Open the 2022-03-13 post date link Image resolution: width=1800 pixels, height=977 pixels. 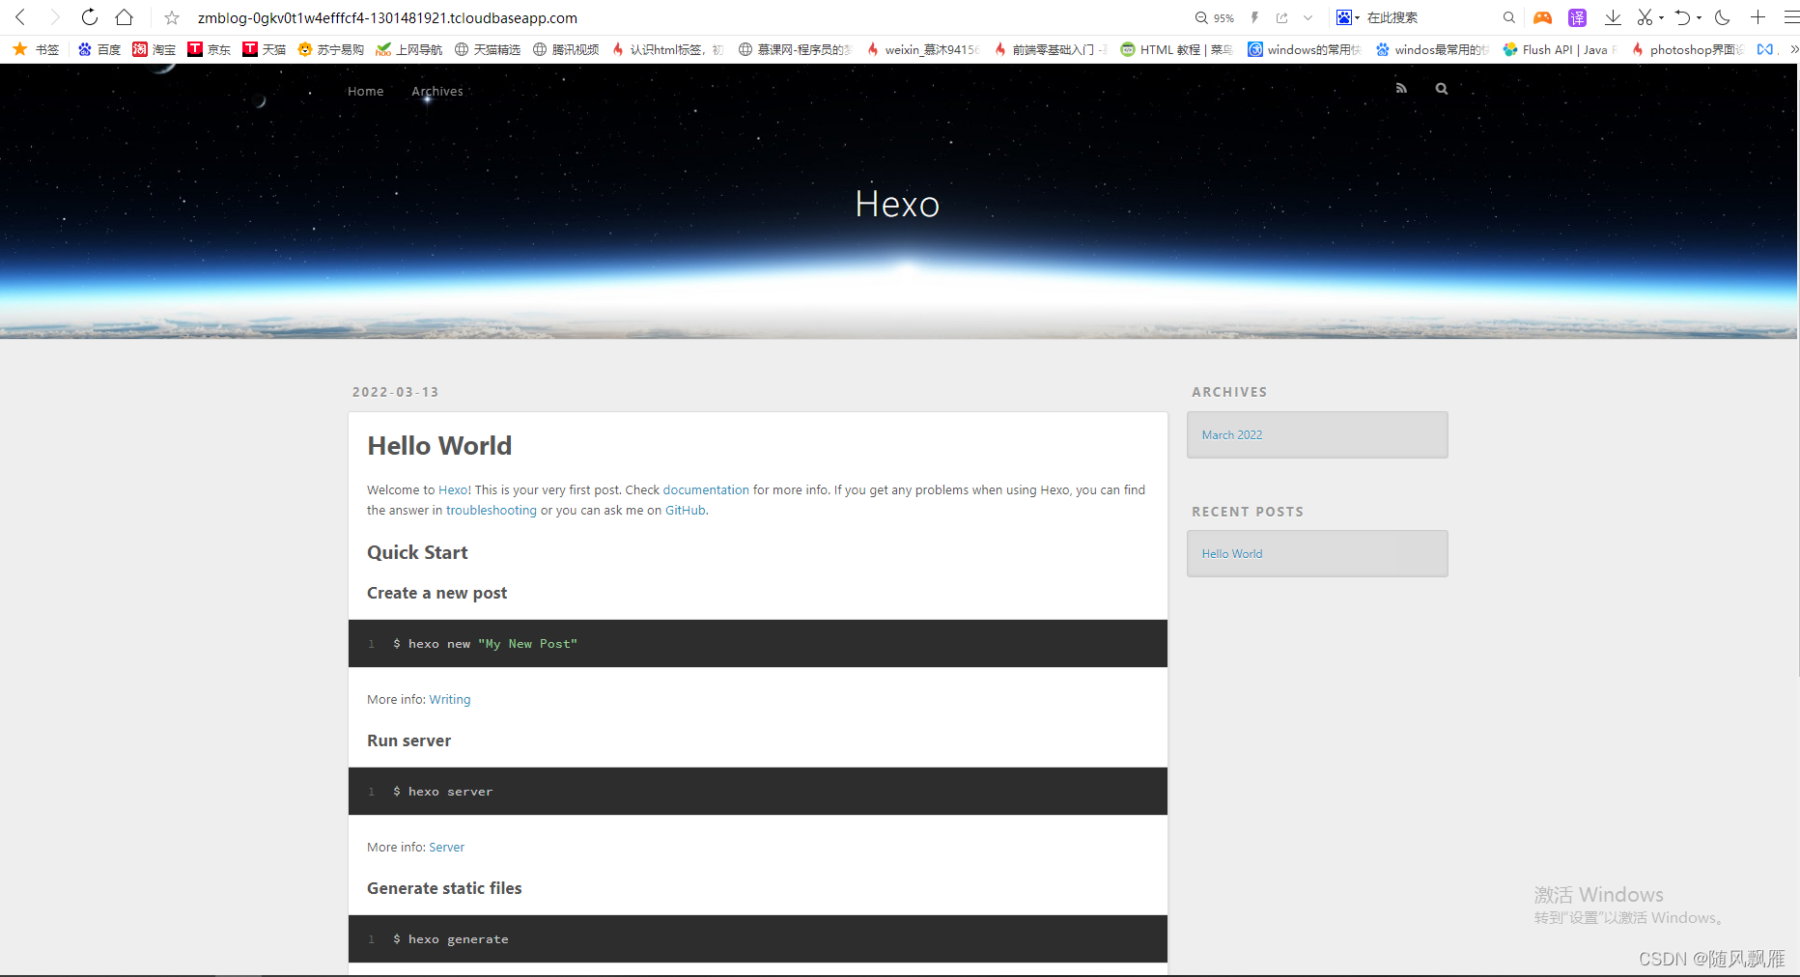[x=396, y=392]
